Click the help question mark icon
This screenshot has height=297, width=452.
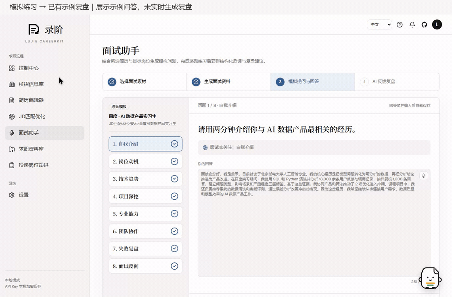400,25
